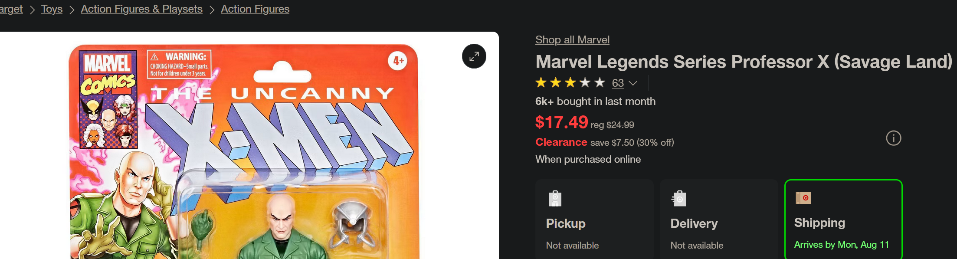Expand ratings breakdown chevron beside 63
The height and width of the screenshot is (259, 957).
tap(633, 83)
